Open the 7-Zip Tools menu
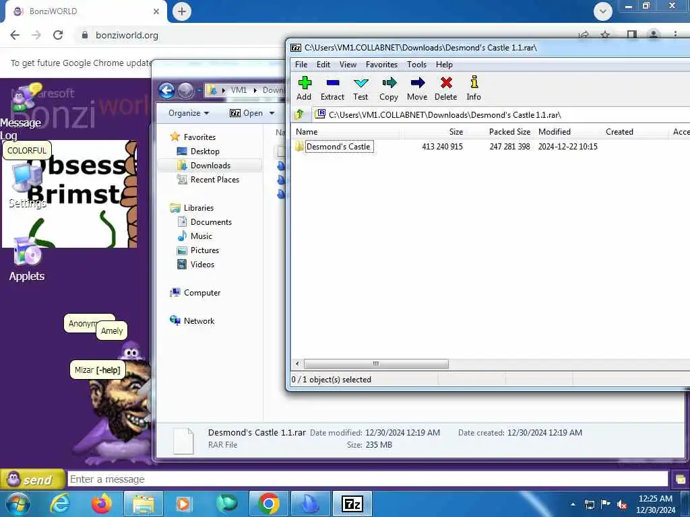The image size is (690, 517). click(x=416, y=65)
